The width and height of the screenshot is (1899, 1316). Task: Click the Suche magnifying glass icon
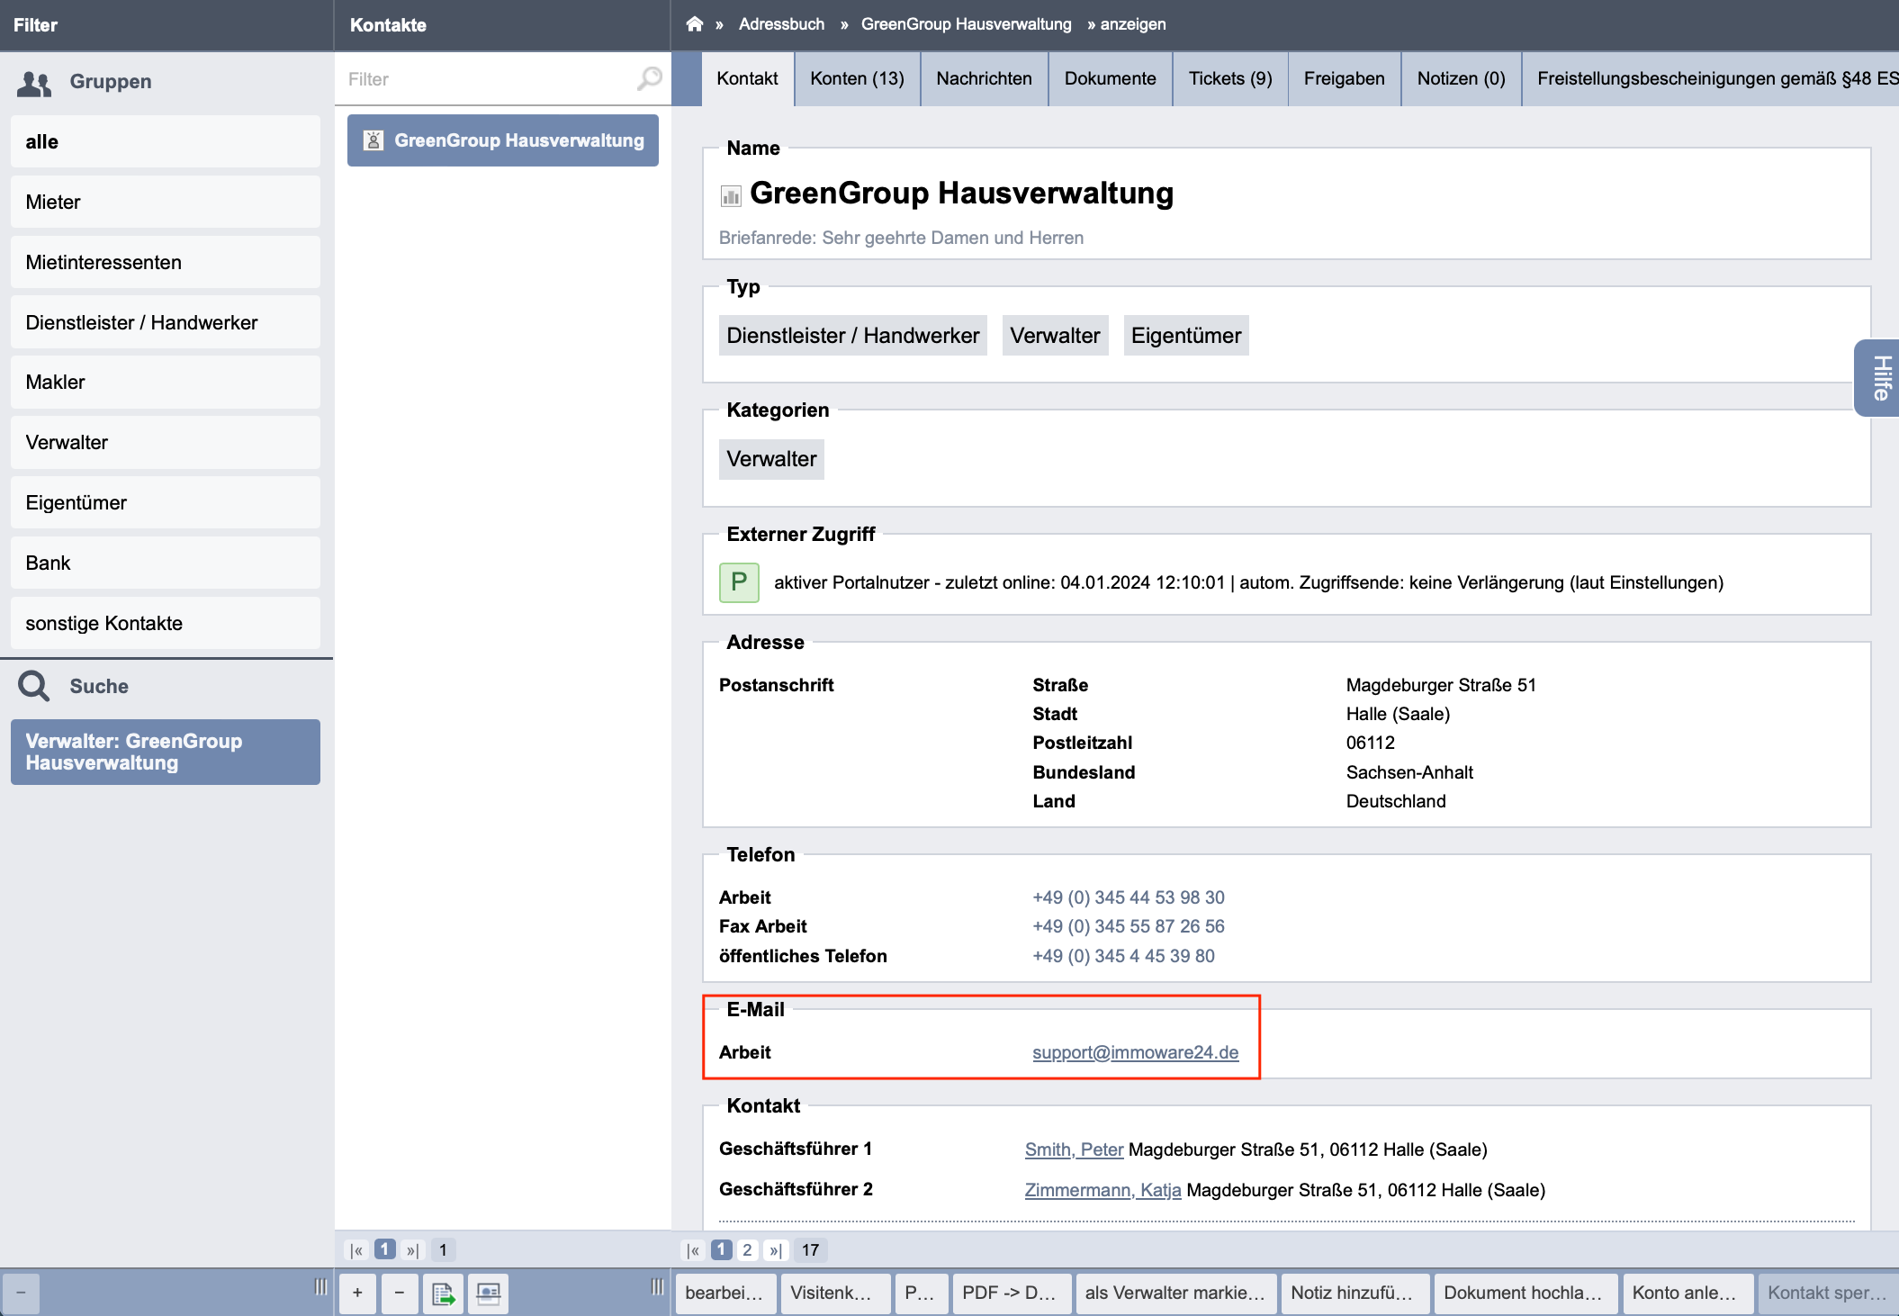34,686
